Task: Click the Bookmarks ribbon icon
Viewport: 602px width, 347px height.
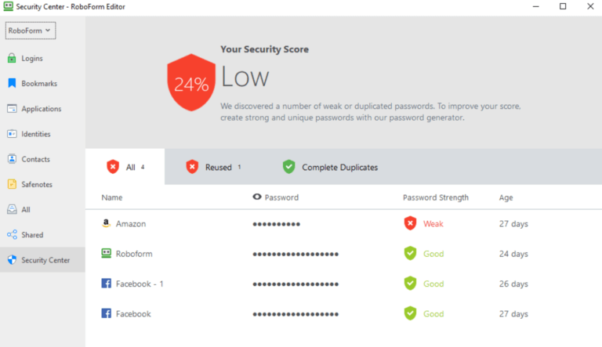Action: [12, 84]
